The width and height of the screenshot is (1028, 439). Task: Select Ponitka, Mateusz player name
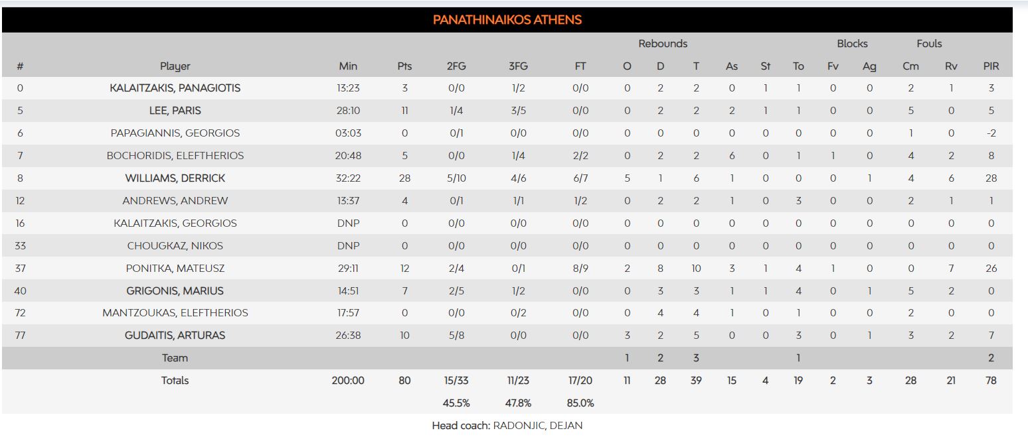175,269
